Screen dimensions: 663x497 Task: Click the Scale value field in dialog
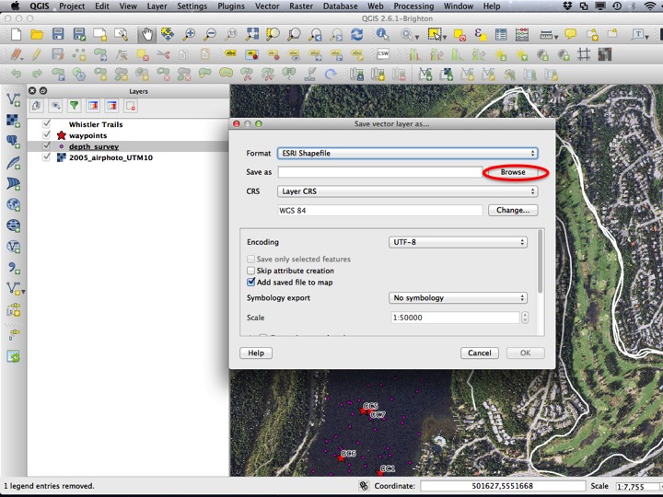point(455,318)
